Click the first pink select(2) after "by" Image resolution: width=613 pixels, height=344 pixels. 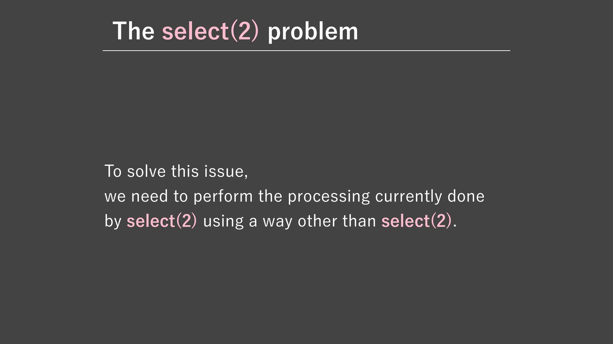[162, 221]
